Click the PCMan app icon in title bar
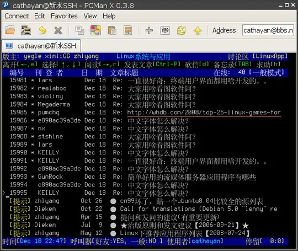The image size is (298, 251). click(6, 5)
